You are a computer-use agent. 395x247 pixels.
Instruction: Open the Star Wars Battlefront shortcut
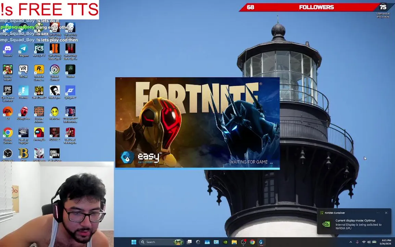[70, 115]
